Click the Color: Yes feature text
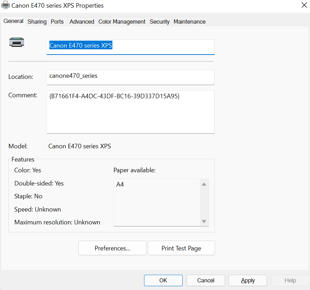 point(27,170)
